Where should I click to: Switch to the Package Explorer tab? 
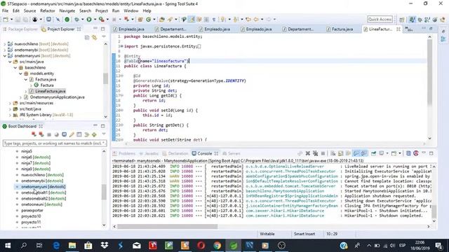20,29
